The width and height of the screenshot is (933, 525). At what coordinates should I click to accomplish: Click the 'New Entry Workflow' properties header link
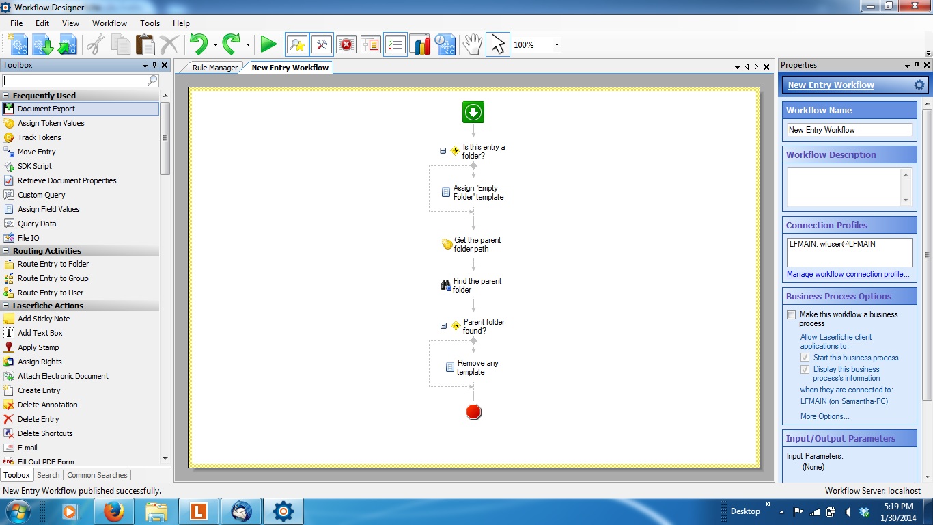point(831,85)
